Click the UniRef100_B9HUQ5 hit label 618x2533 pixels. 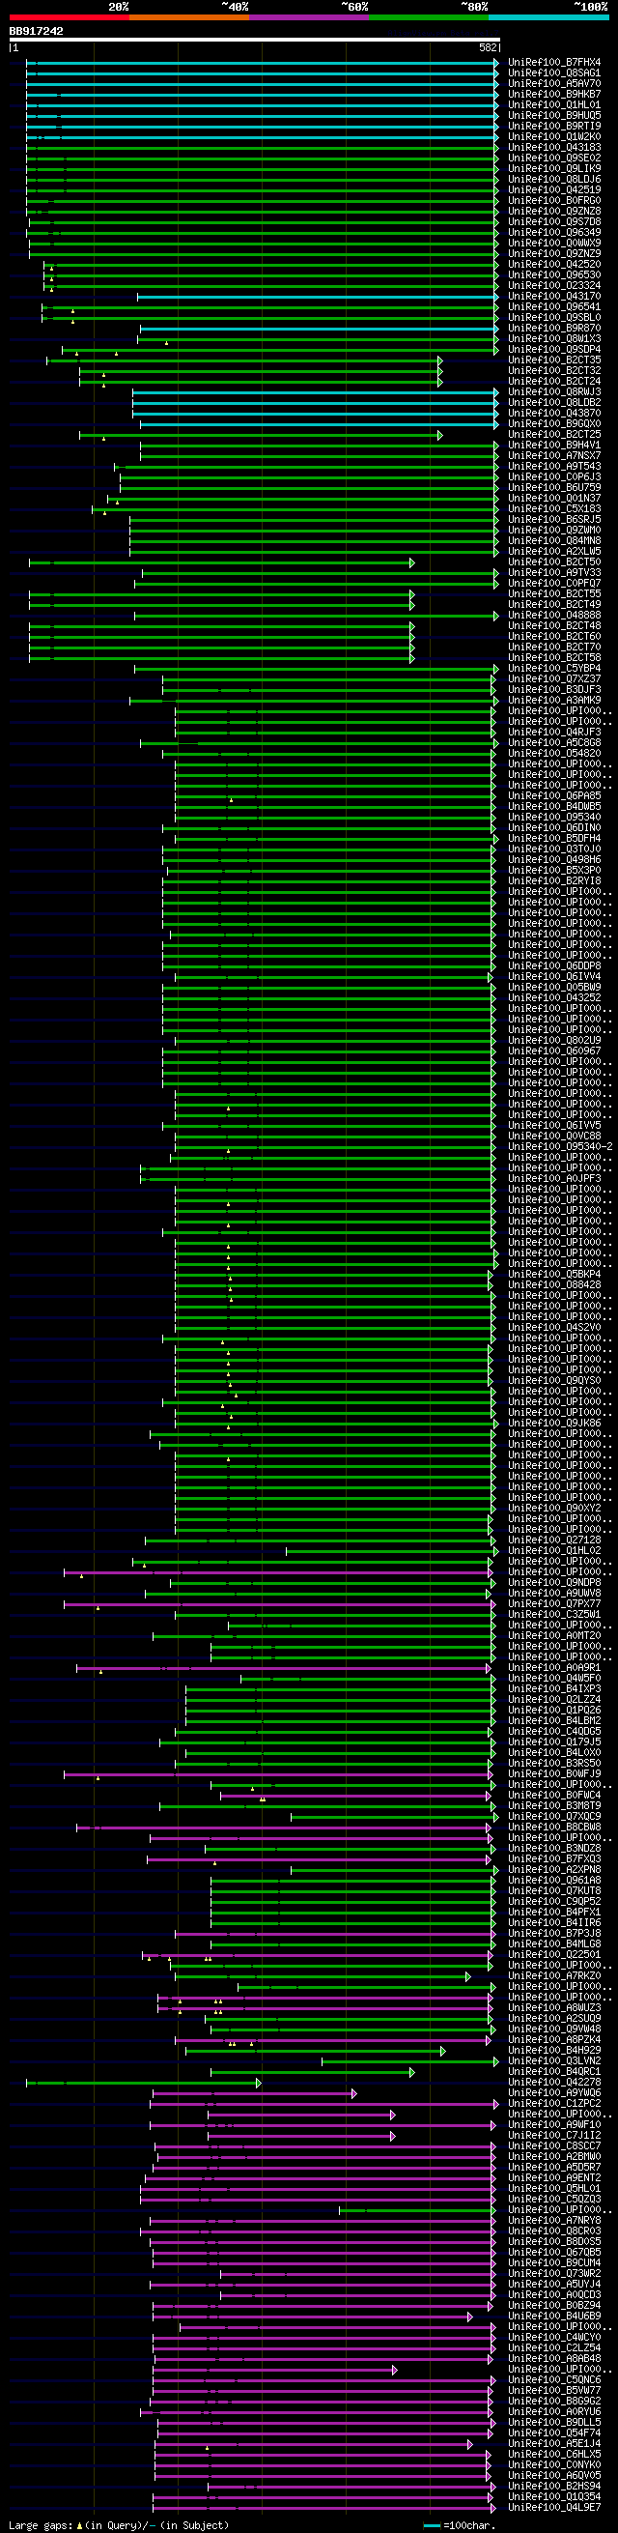coord(554,115)
